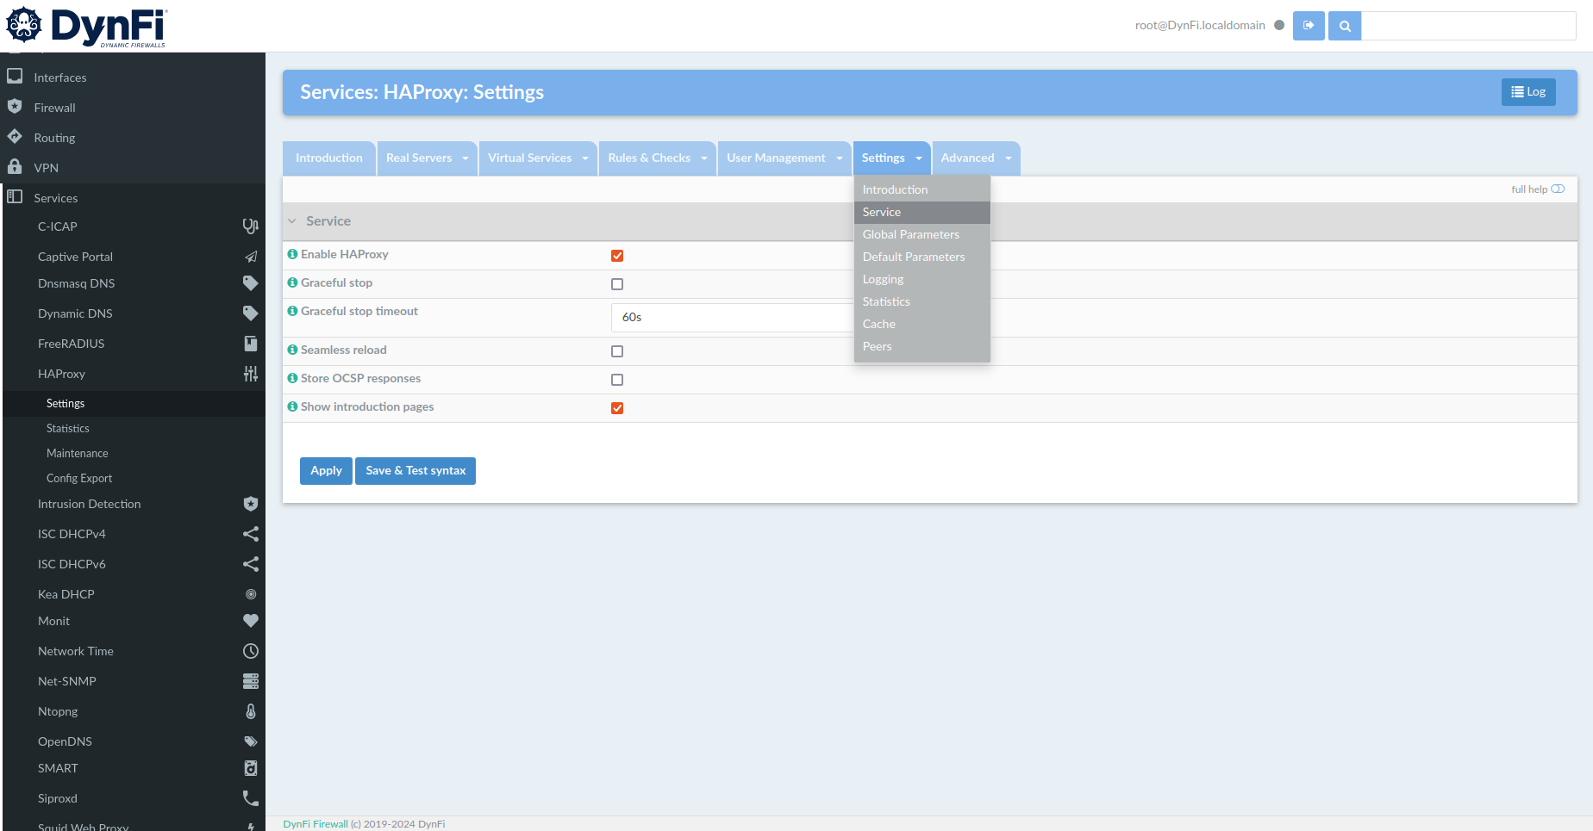Image resolution: width=1593 pixels, height=831 pixels.
Task: Select Default Parameters in Settings menu
Action: [922, 257]
